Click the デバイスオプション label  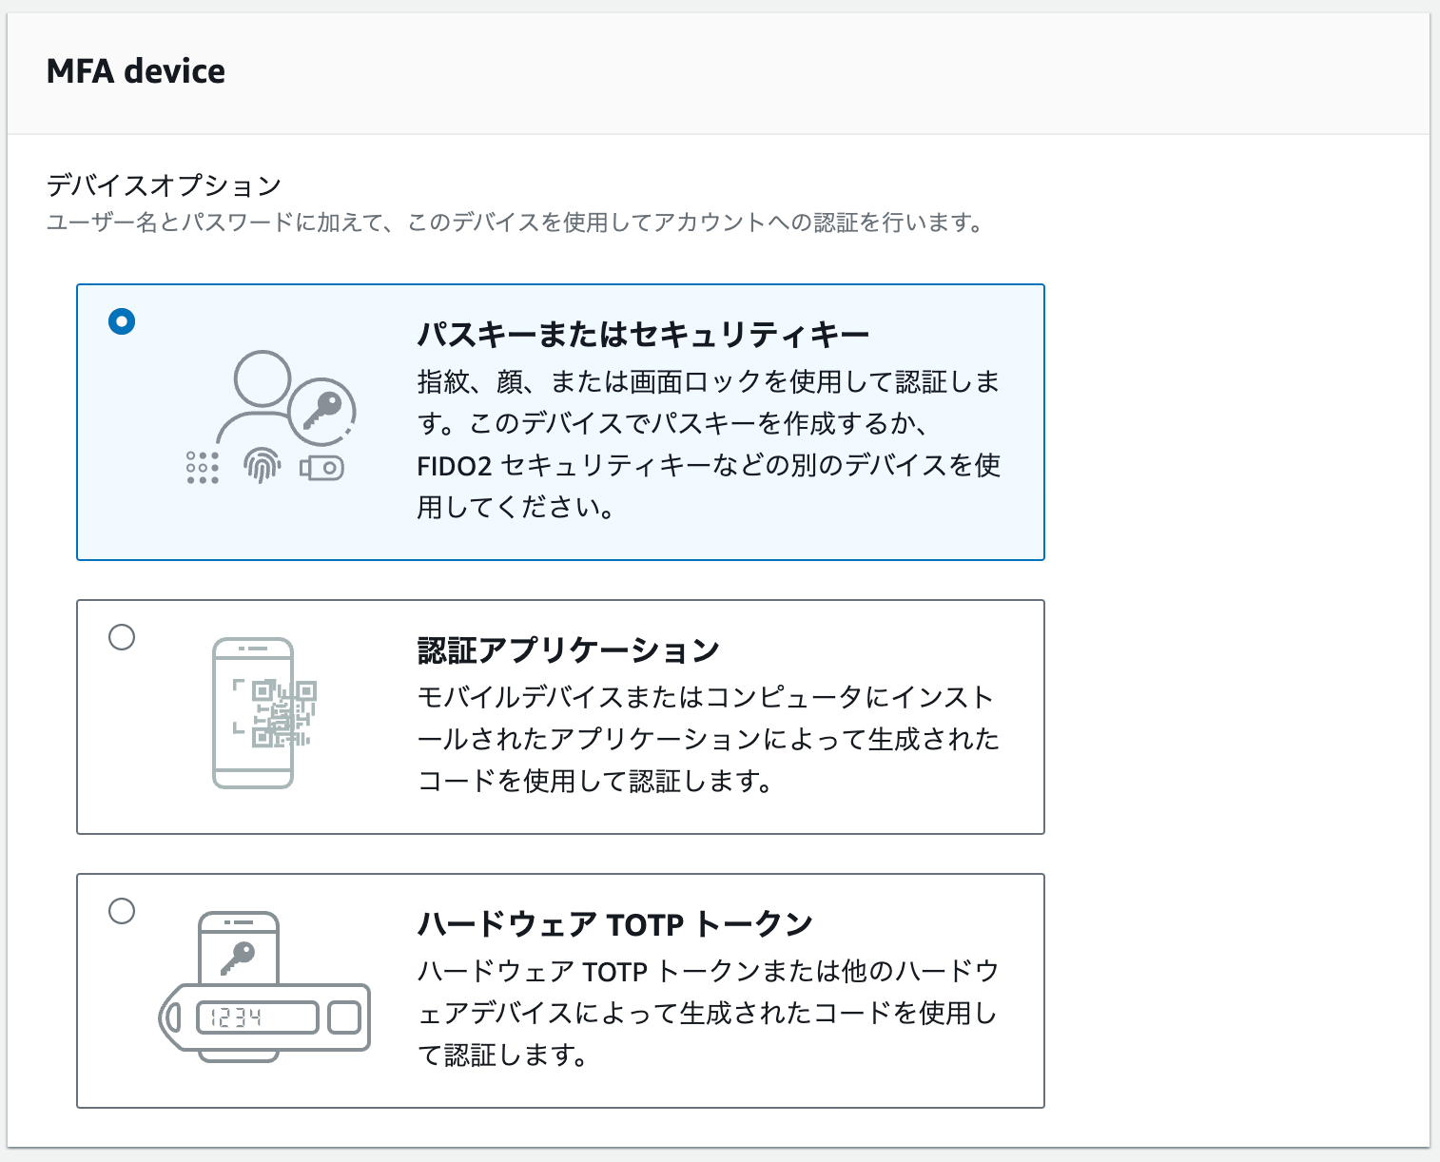coord(164,184)
